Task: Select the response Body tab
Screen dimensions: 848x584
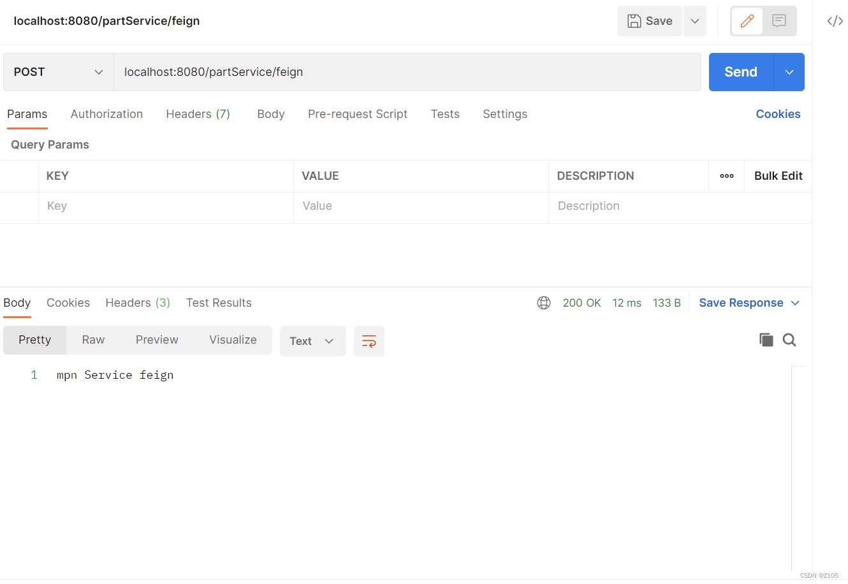Action: 17,303
